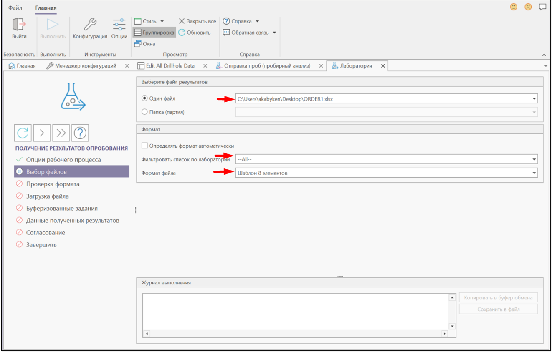The image size is (552, 352).
Task: Open the Файл menu
Action: (15, 8)
